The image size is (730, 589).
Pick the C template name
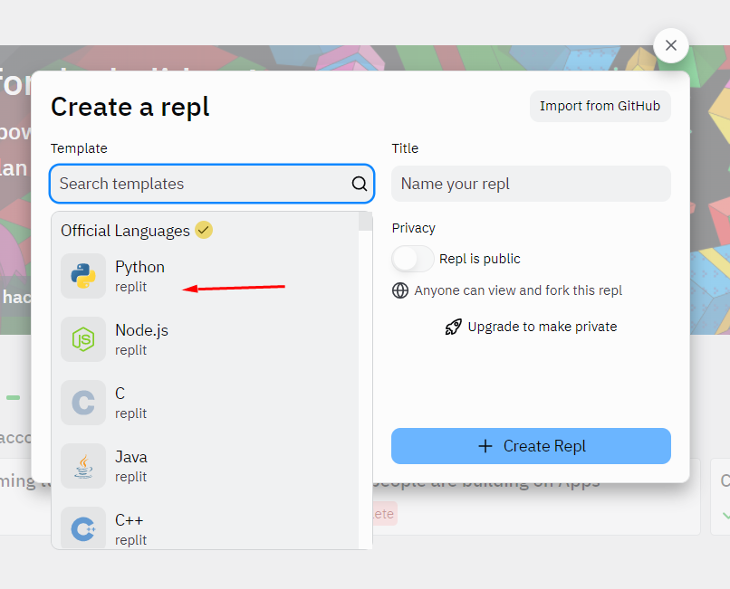(120, 394)
